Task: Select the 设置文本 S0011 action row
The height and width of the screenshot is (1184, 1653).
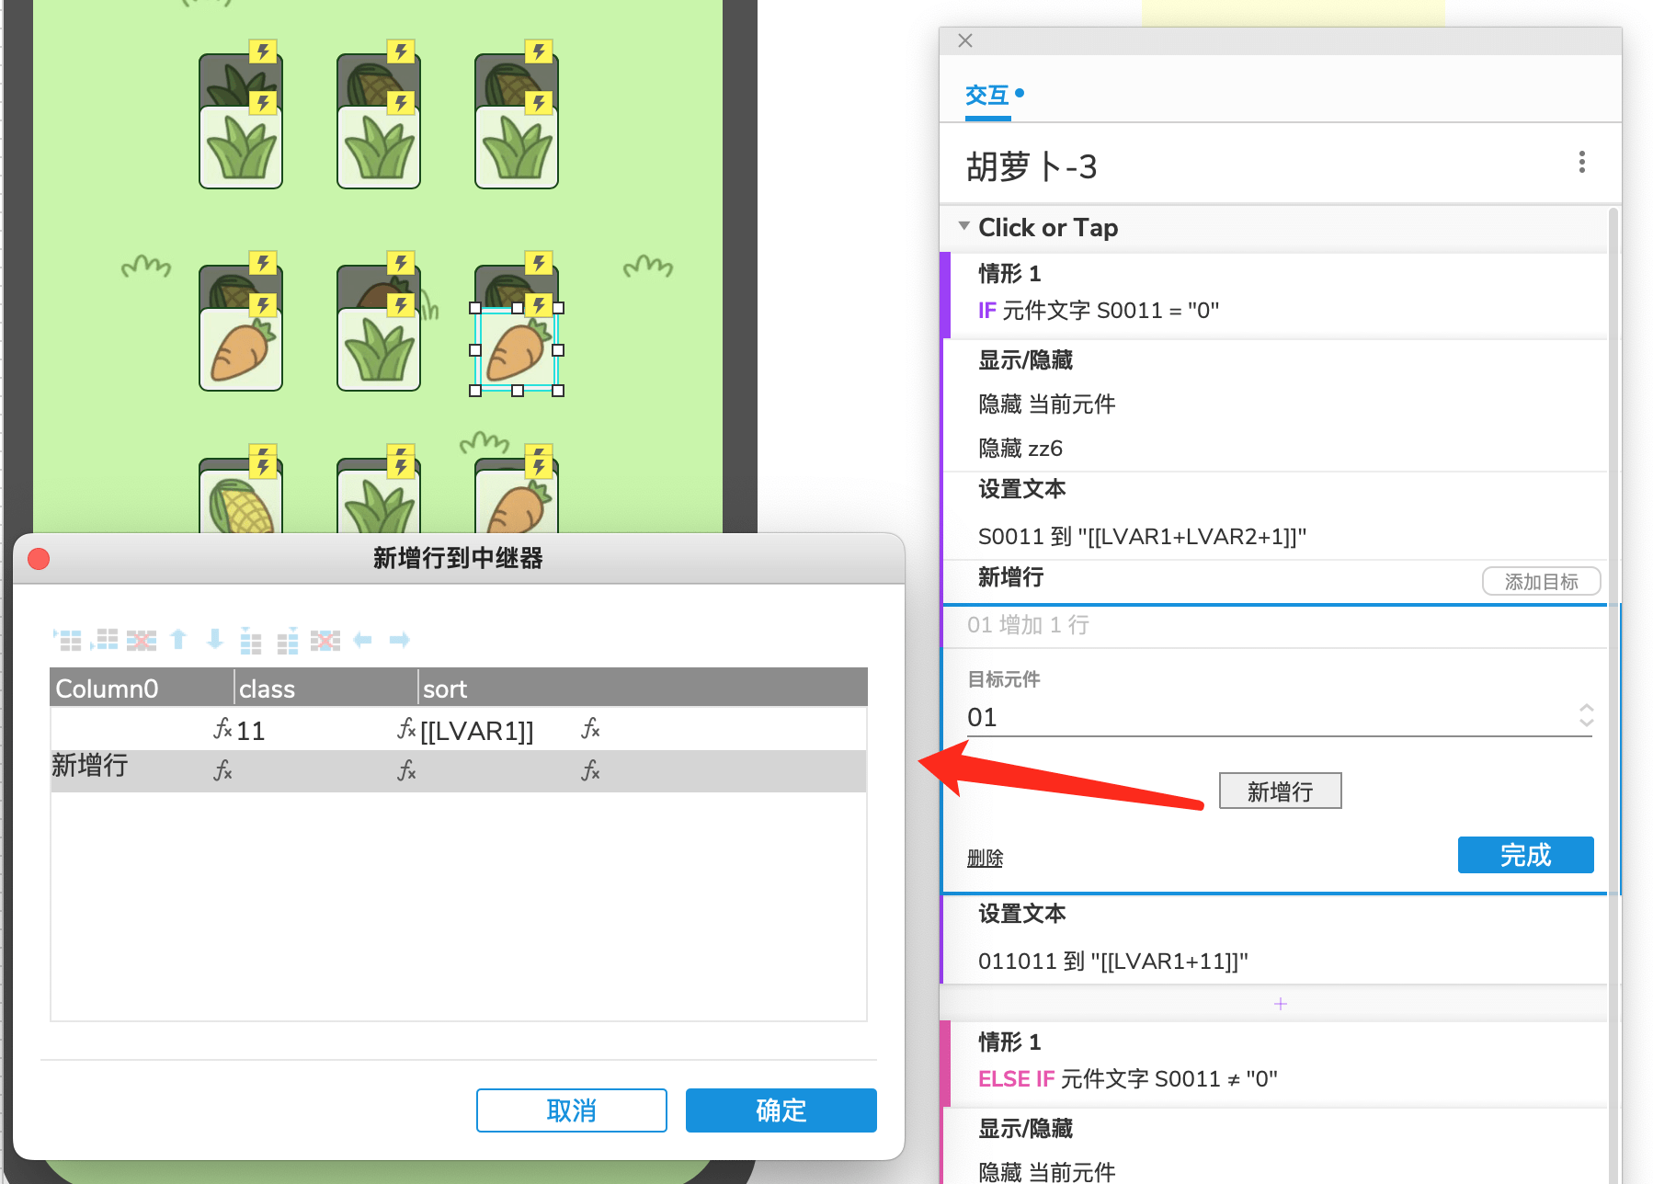Action: pos(1141,536)
